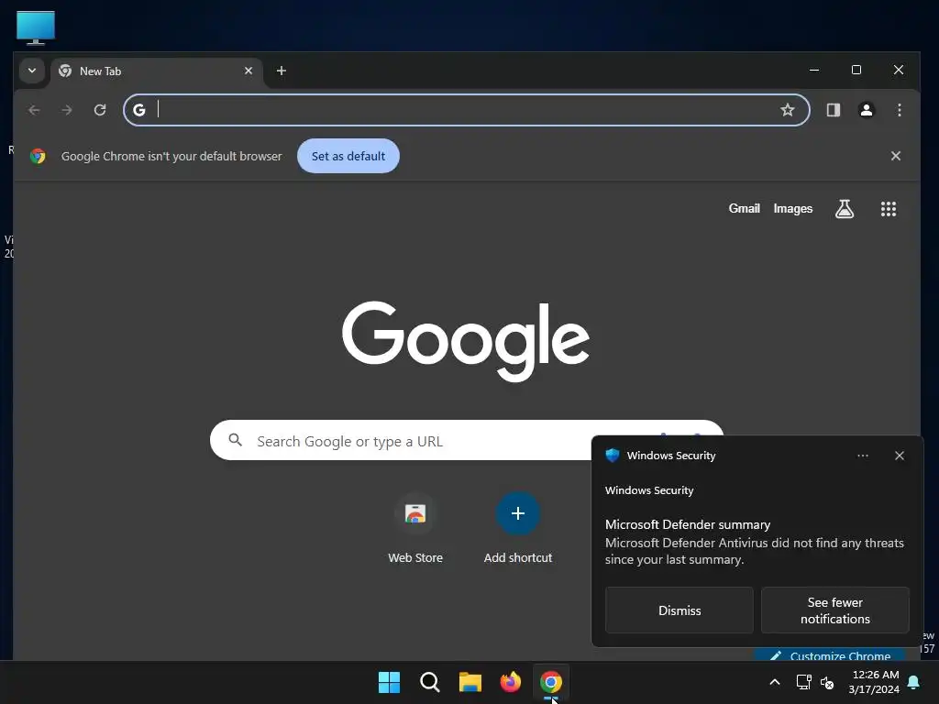Click the Chrome taskbar icon

[551, 682]
